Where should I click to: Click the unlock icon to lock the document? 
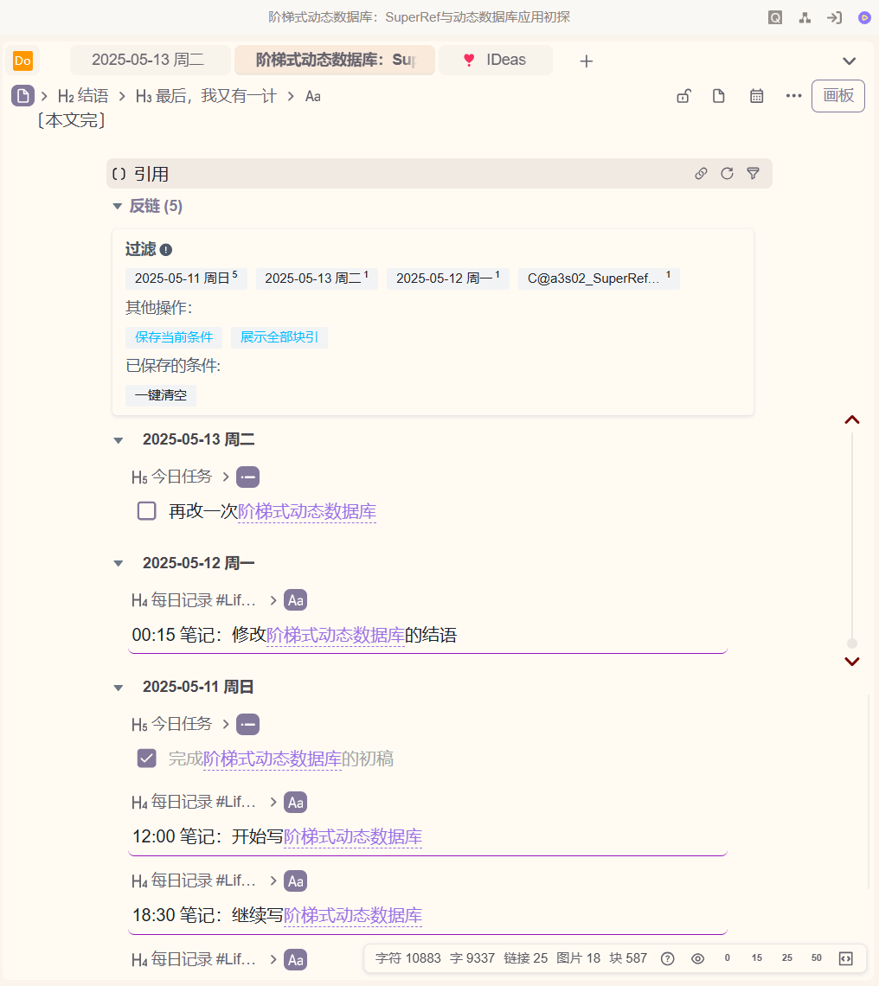[x=683, y=96]
